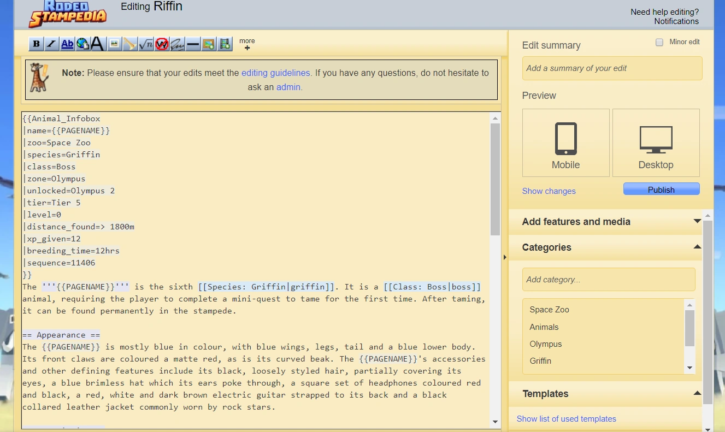
Task: Insert an embedded image with the small picture icon
Action: click(114, 44)
